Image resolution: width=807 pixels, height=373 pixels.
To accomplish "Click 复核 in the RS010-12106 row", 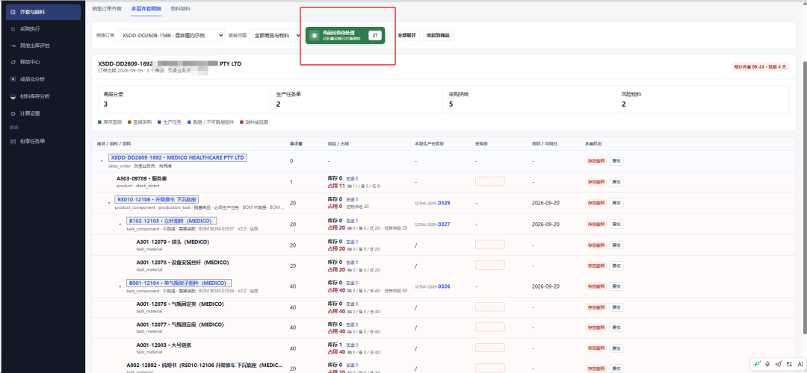I will (x=616, y=202).
